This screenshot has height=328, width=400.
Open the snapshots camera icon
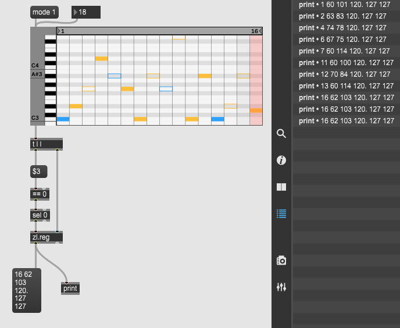tap(281, 261)
